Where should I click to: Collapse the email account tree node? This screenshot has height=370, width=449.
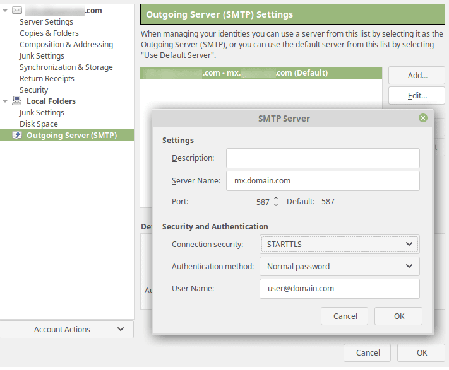tap(6, 11)
